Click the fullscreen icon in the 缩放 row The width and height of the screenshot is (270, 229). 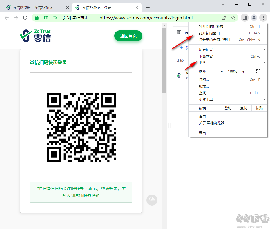258,71
